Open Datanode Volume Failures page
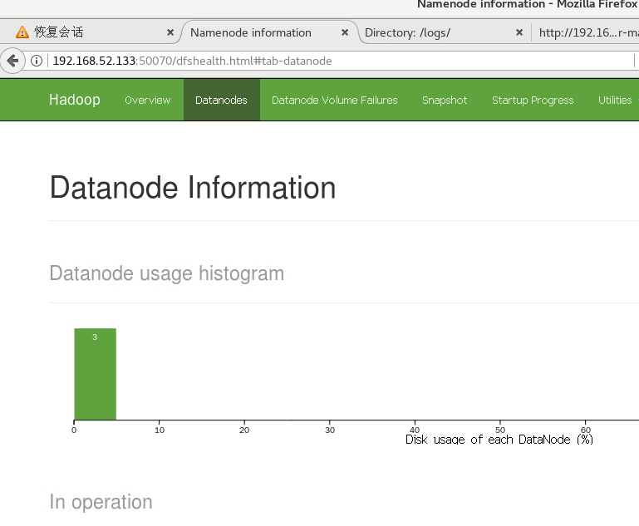This screenshot has height=526, width=639. click(x=335, y=101)
